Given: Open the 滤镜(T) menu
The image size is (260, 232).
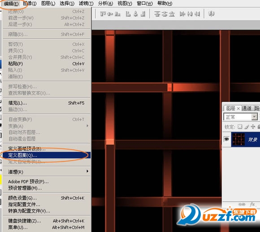Looking at the screenshot, I should click(86, 3).
